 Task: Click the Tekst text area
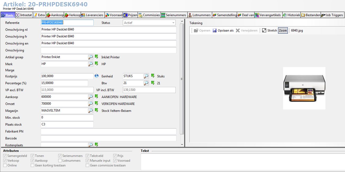[243, 162]
